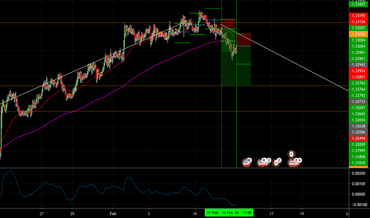This screenshot has width=370, height=218.
Task: Click the gray 1.32638 price label
Action: (x=358, y=126)
